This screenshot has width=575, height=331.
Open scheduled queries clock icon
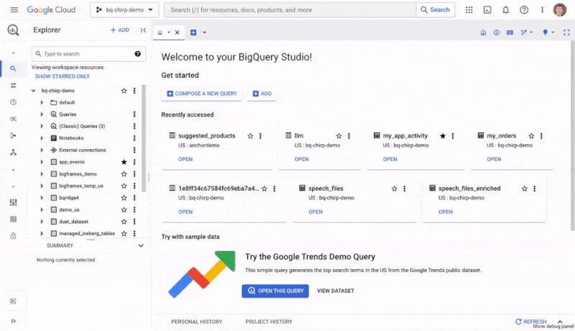coord(13,102)
